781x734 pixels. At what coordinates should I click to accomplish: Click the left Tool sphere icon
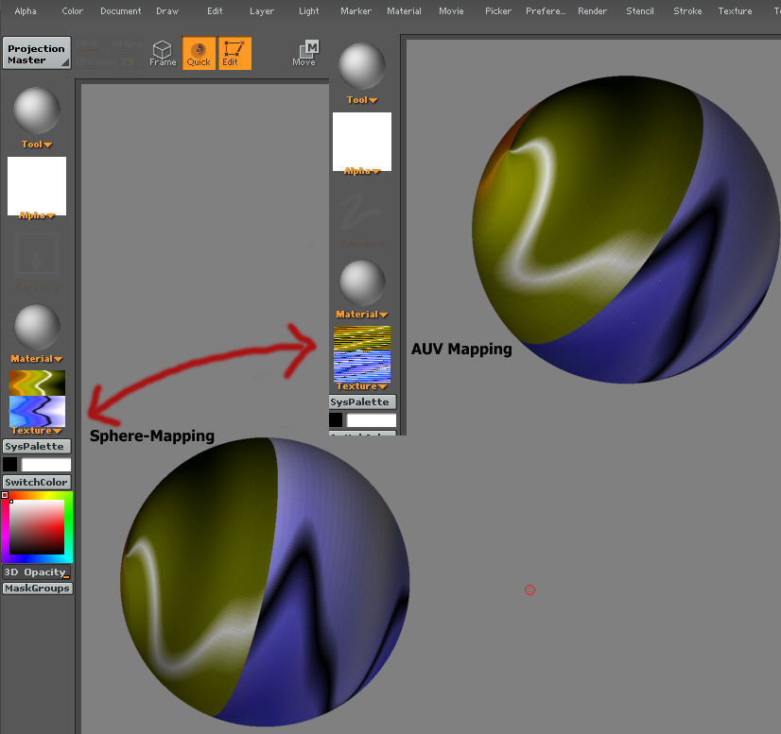pos(37,111)
